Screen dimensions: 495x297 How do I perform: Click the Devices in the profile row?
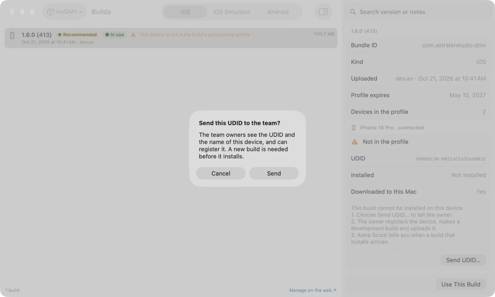pos(418,112)
